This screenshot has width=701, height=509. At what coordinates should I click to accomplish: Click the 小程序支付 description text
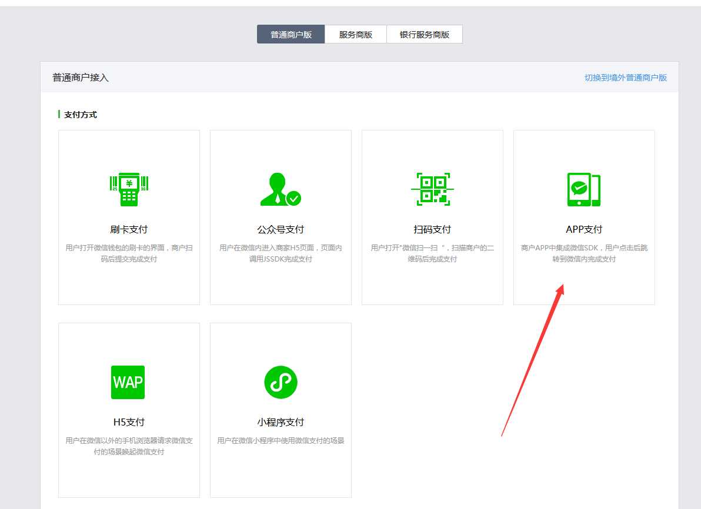pos(281,441)
